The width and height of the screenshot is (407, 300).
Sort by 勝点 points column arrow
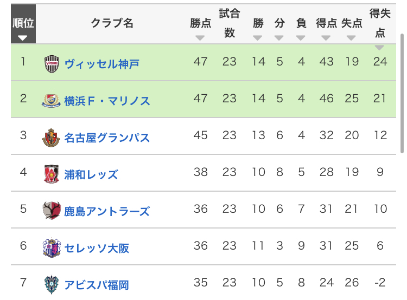coord(200,38)
